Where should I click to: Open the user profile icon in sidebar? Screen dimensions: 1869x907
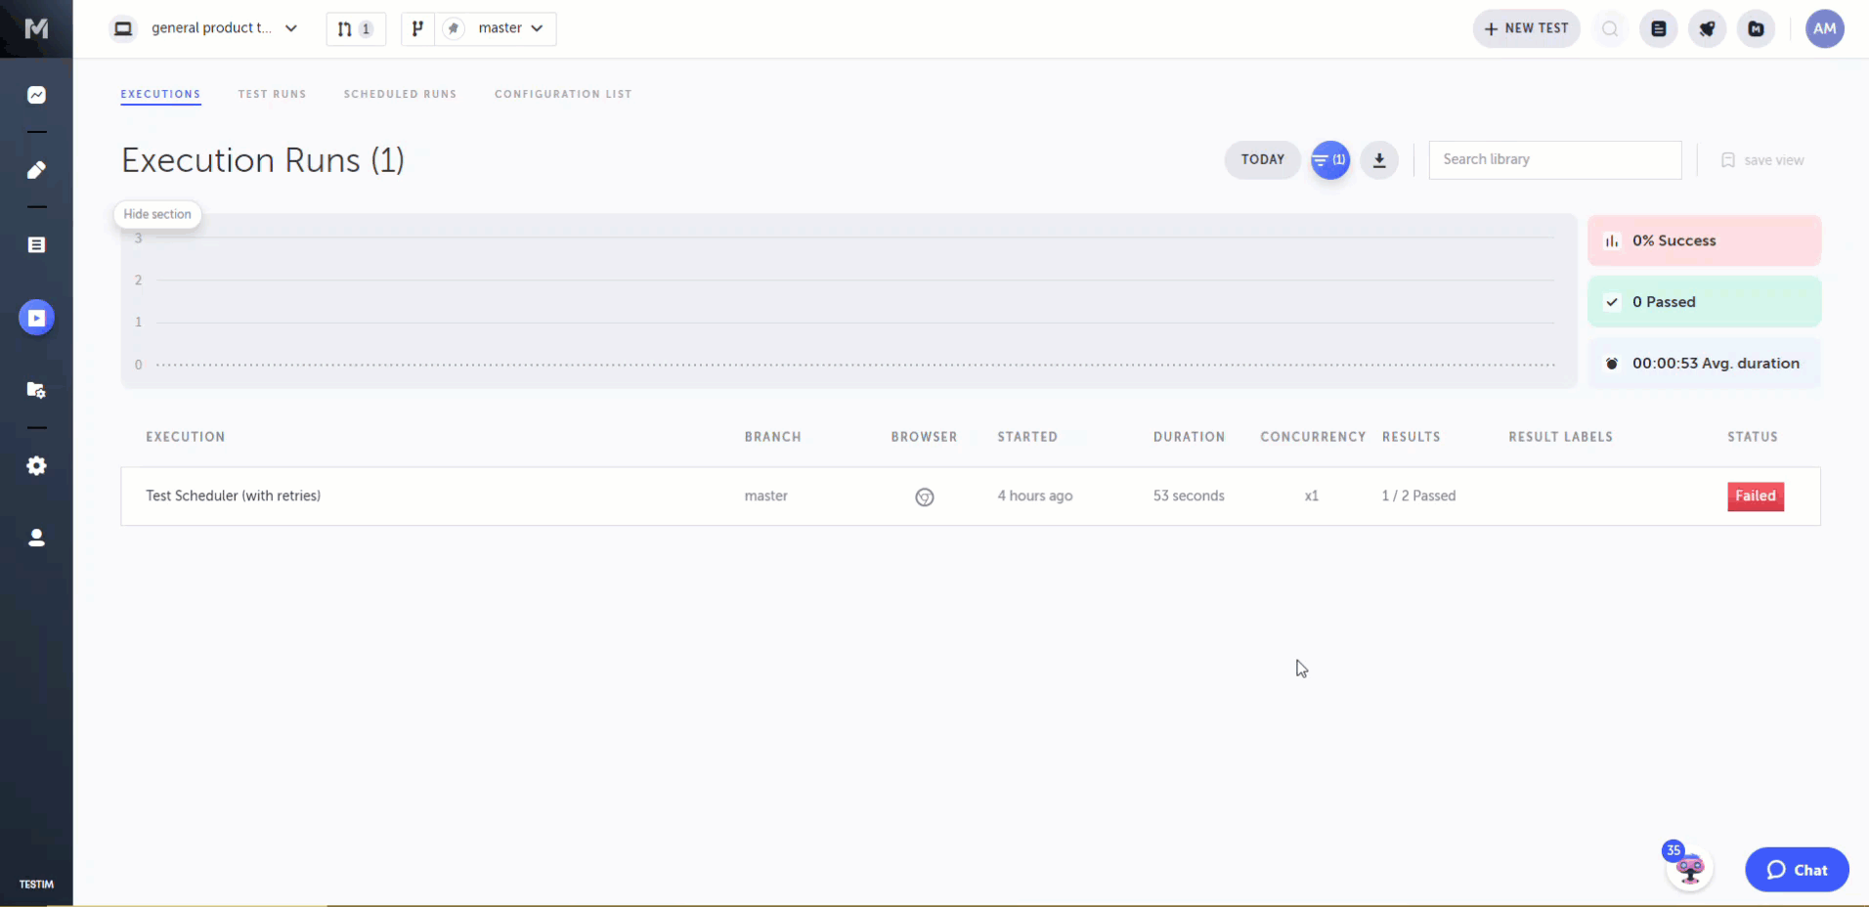click(36, 538)
